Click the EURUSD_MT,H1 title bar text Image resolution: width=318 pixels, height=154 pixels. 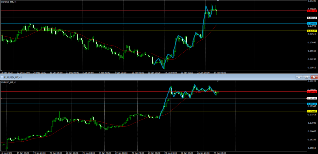click(x=13, y=77)
